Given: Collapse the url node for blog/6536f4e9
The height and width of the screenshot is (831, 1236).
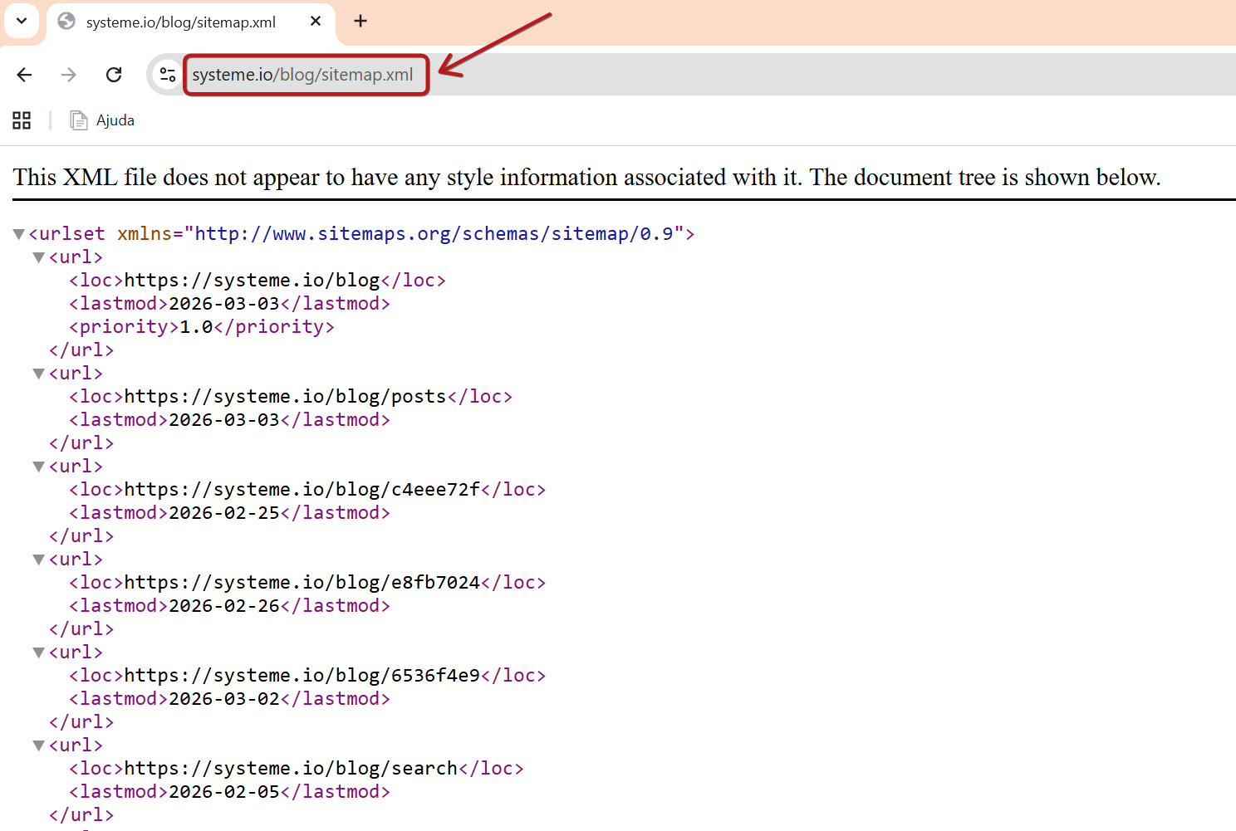Looking at the screenshot, I should pyautogui.click(x=38, y=653).
